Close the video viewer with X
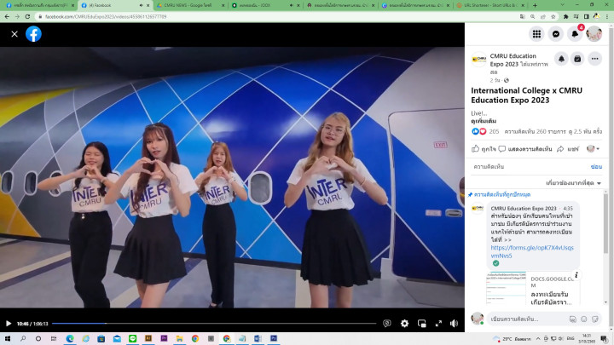Viewport: 614px width, 345px height. pos(14,34)
